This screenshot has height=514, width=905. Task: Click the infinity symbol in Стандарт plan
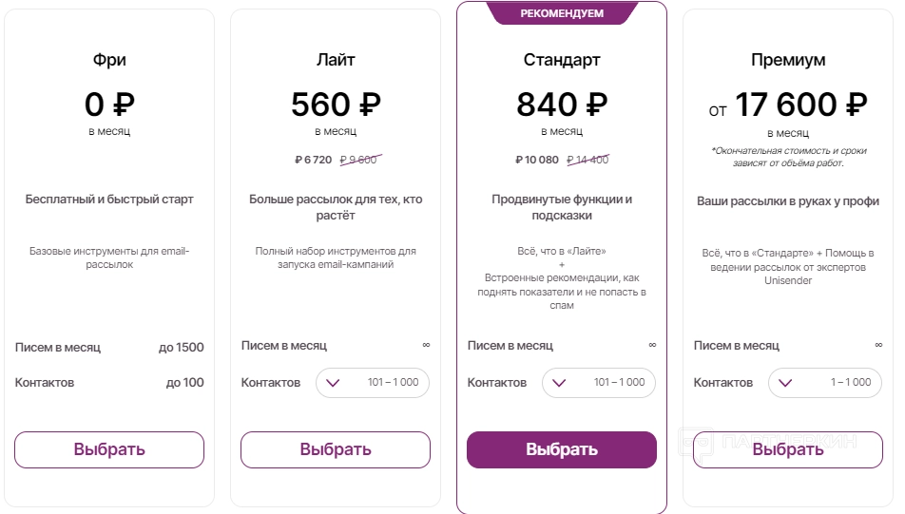652,345
